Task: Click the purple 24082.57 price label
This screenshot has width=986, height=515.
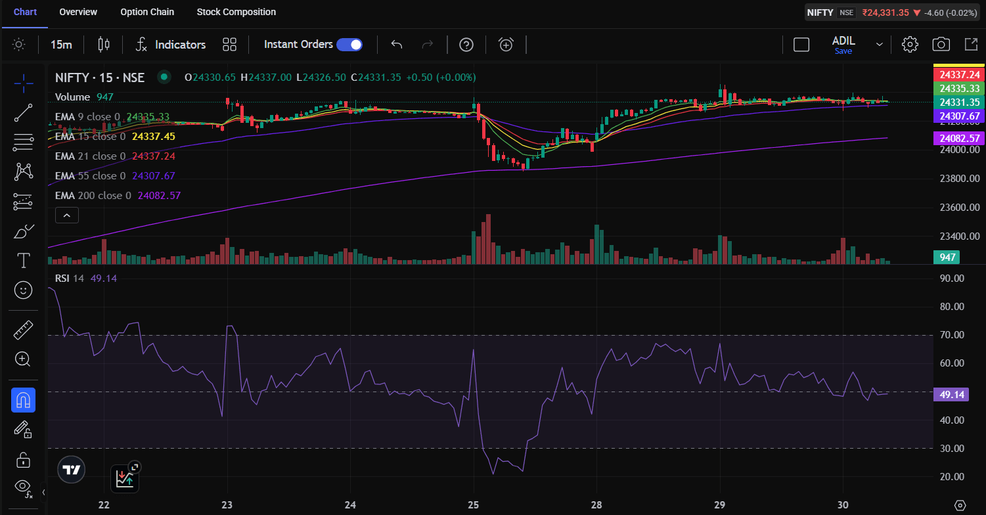Action: (959, 139)
